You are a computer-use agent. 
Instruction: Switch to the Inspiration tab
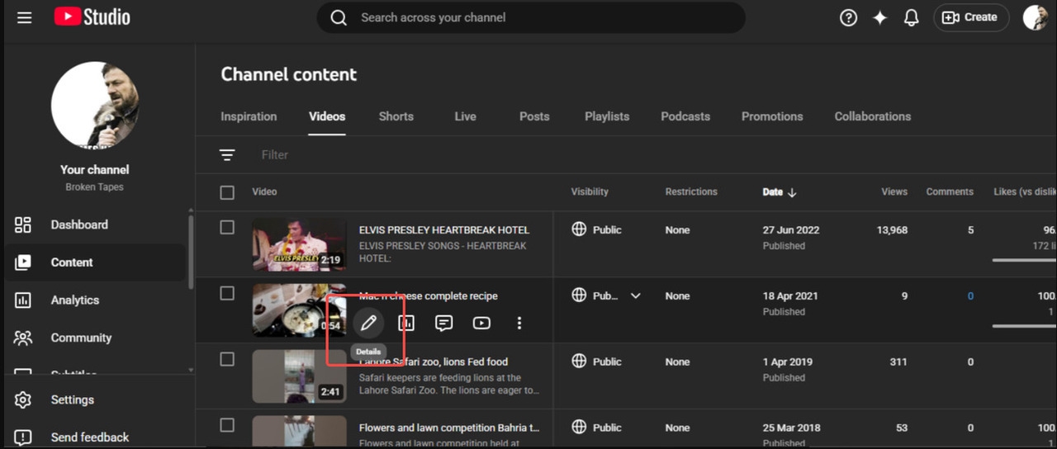coord(249,116)
